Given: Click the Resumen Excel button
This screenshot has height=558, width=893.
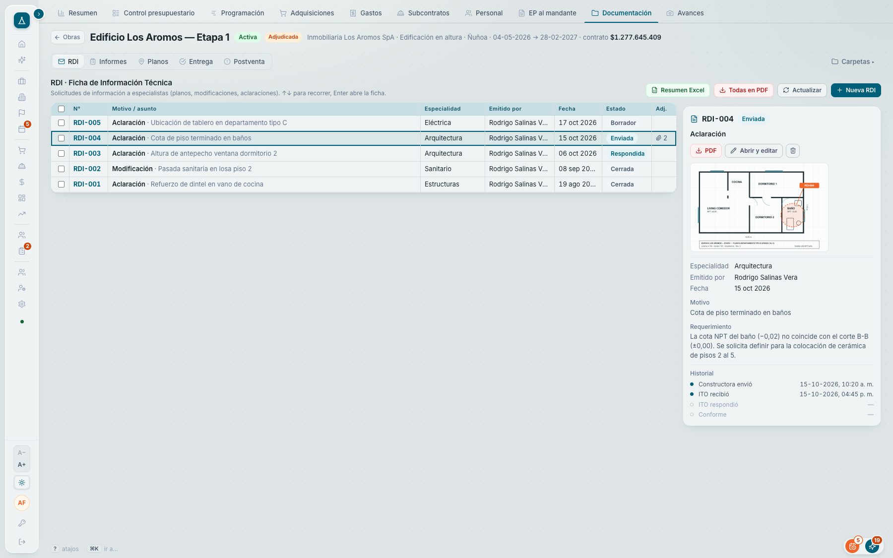Looking at the screenshot, I should point(678,90).
